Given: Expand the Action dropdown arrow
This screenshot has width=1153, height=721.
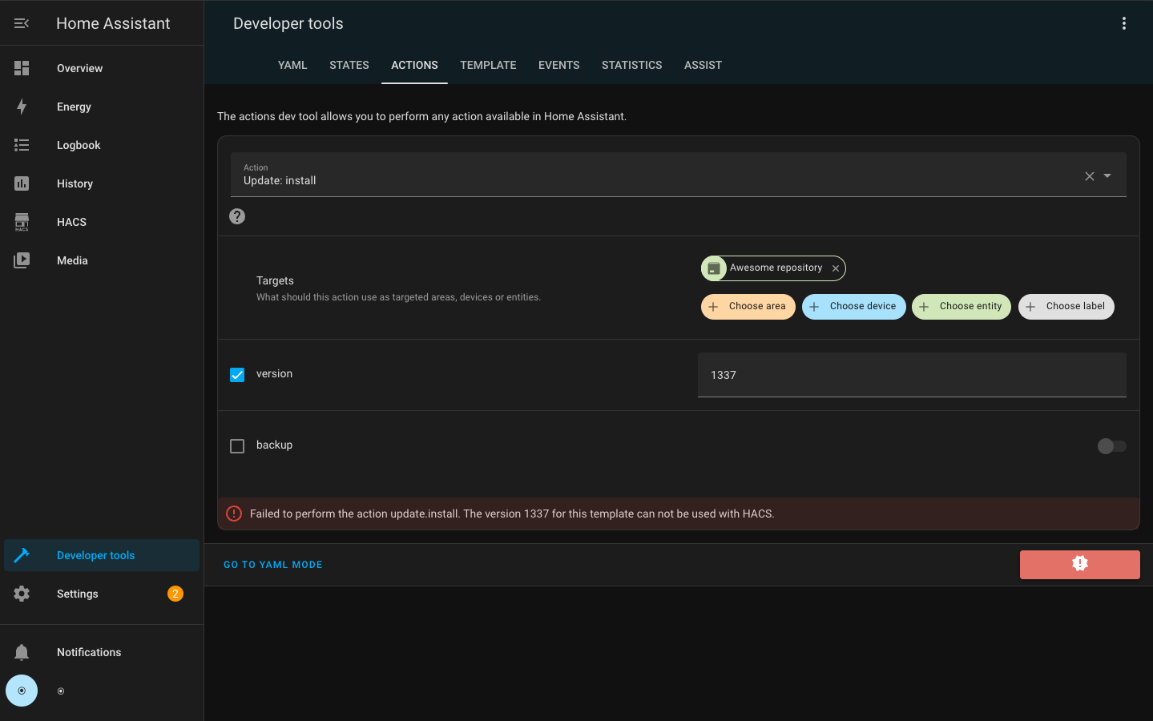Looking at the screenshot, I should point(1107,175).
